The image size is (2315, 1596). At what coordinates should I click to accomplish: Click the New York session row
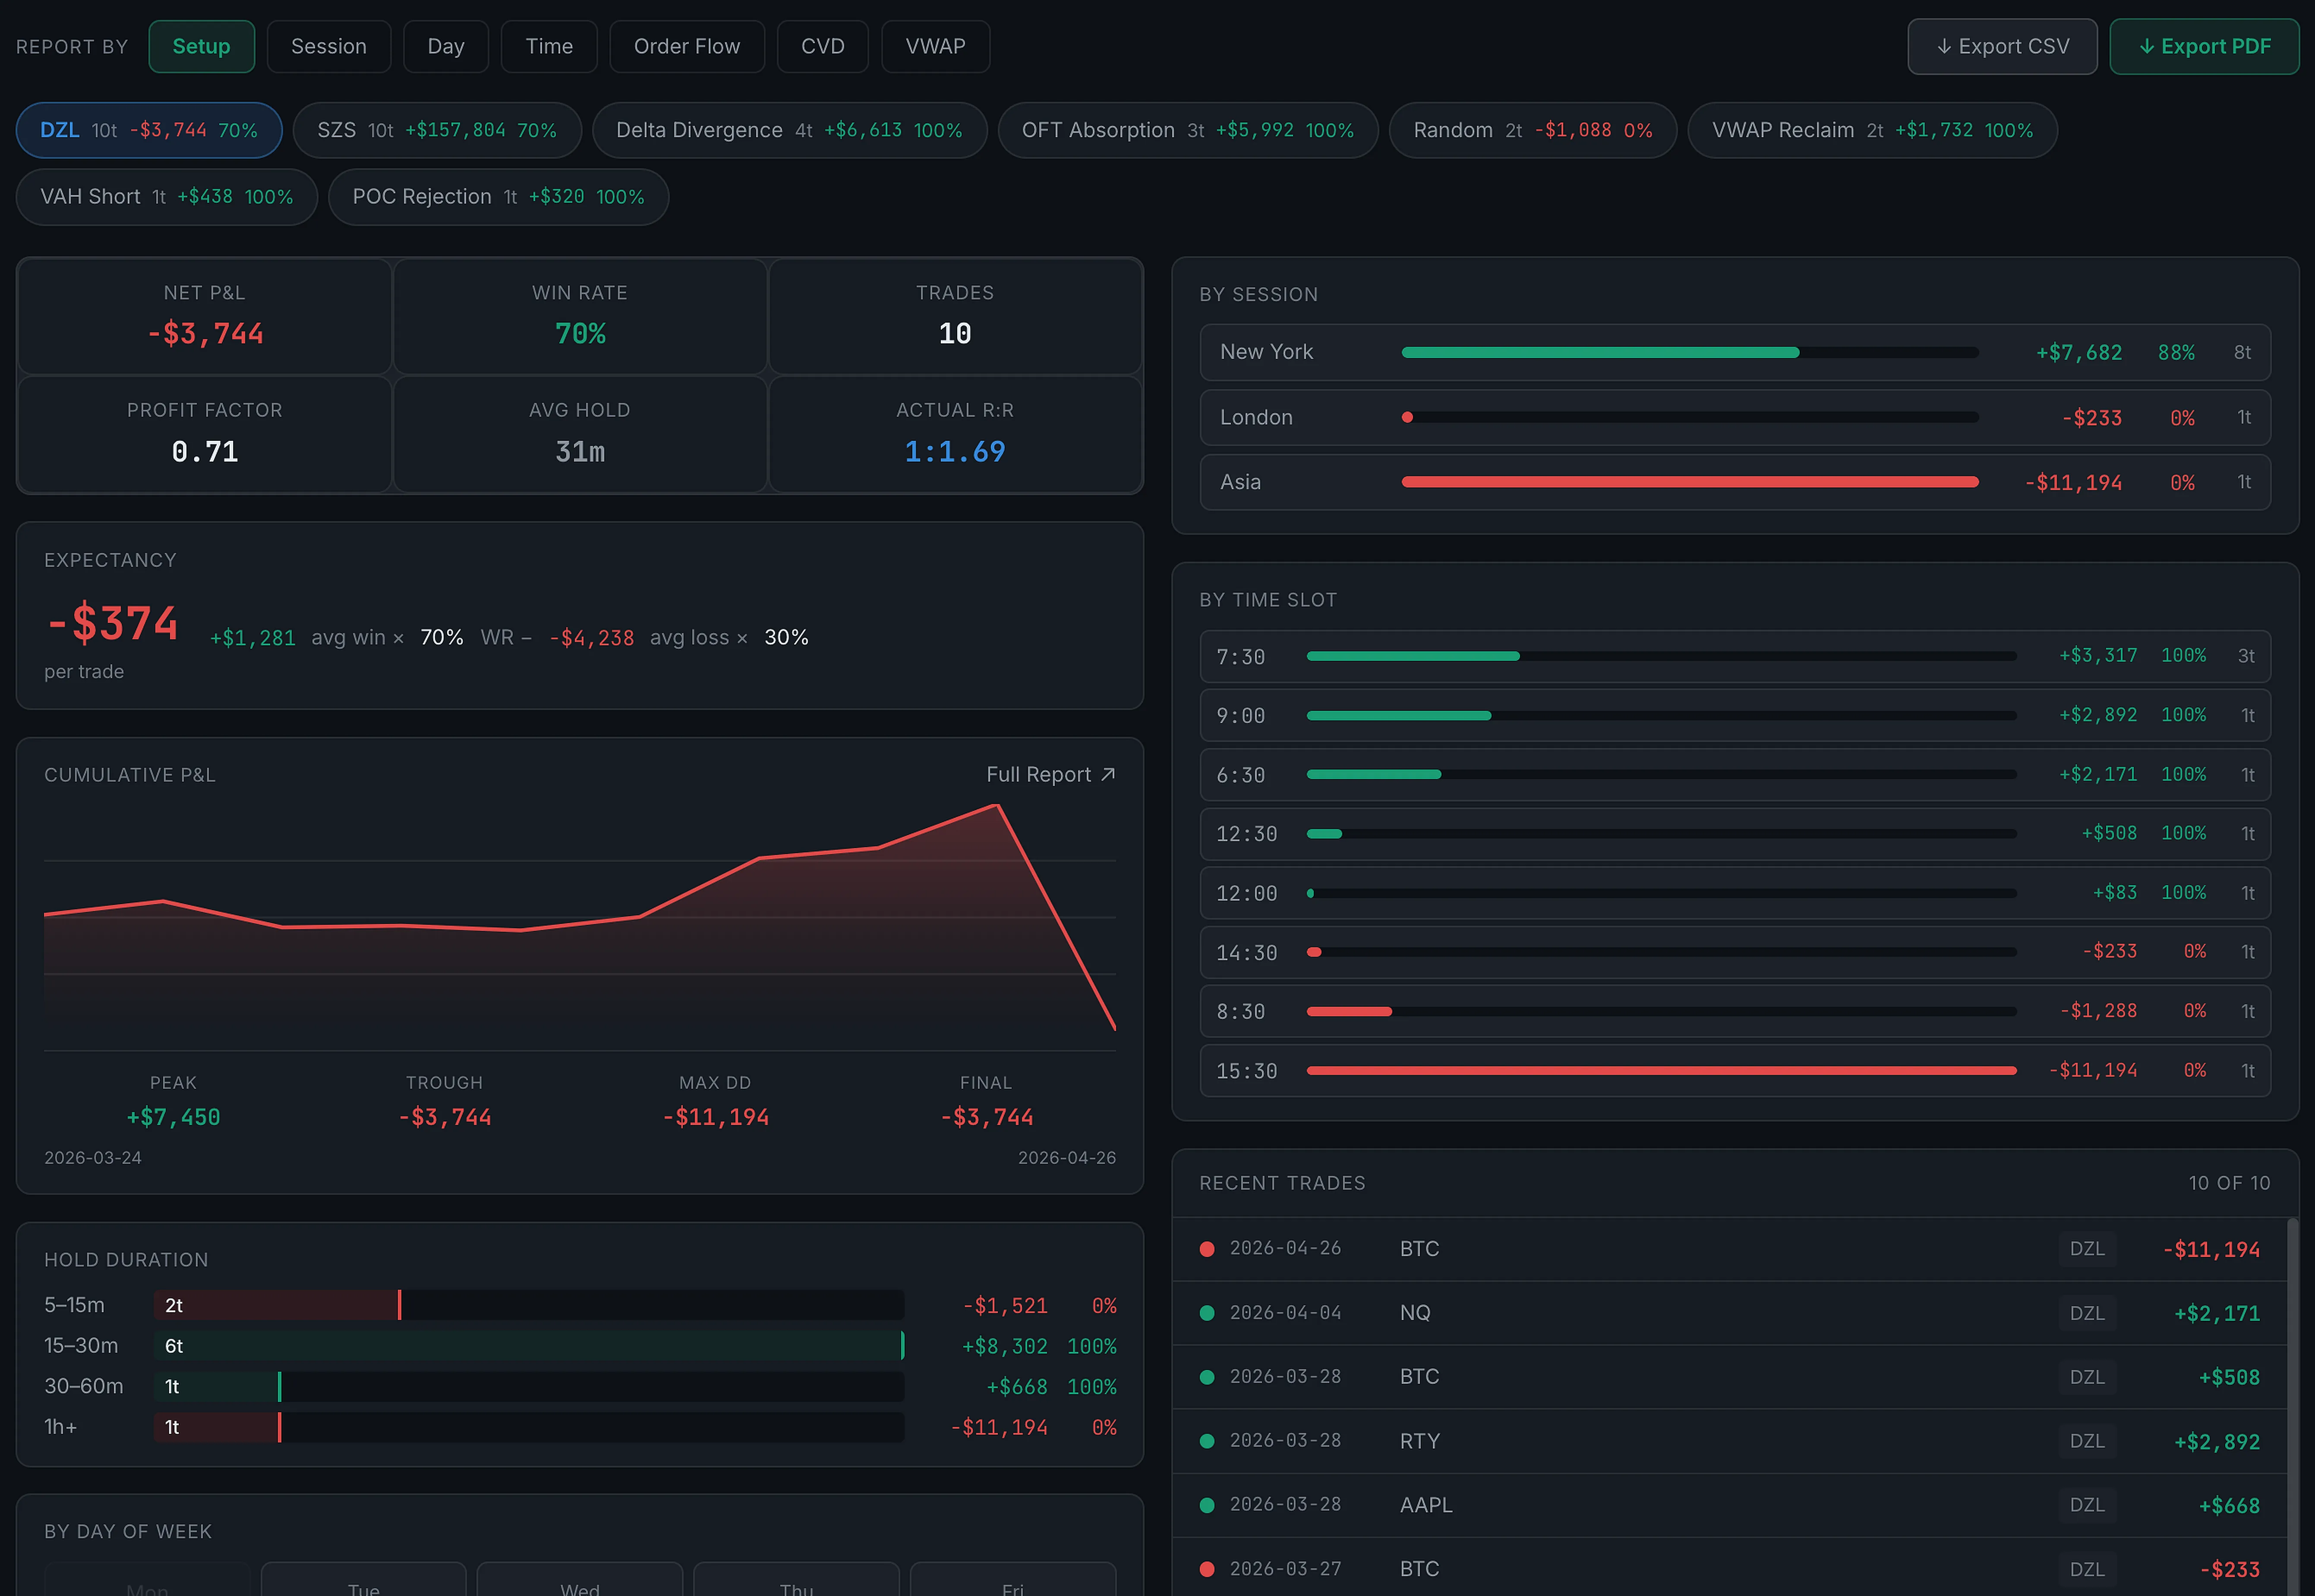tap(1735, 352)
